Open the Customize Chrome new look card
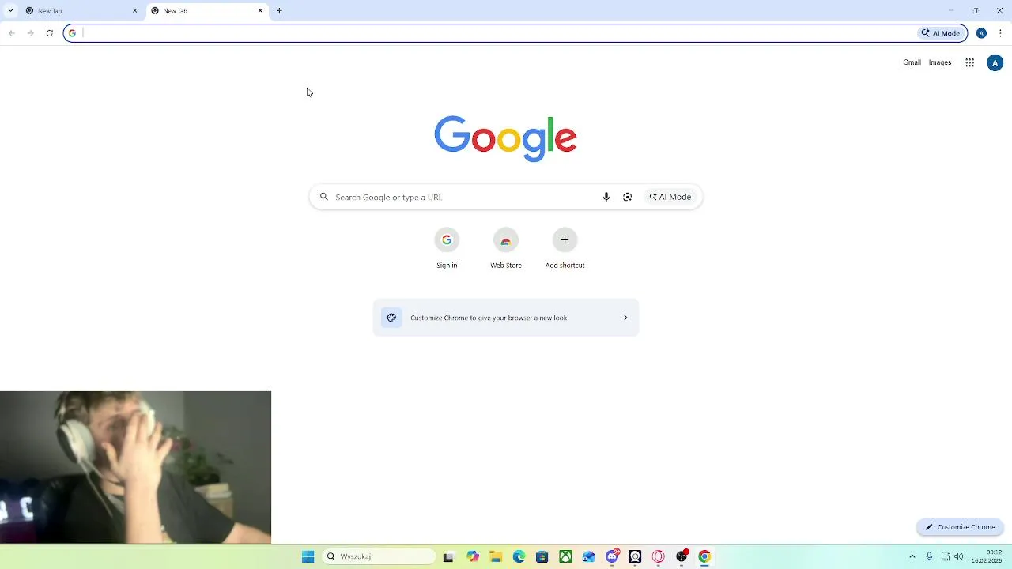Screen dimensions: 1012x569 (x=506, y=318)
